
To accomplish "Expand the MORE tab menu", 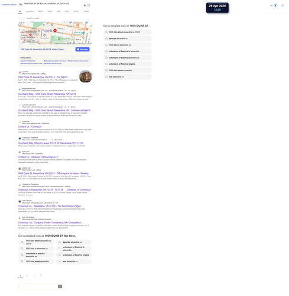I will click(86, 11).
